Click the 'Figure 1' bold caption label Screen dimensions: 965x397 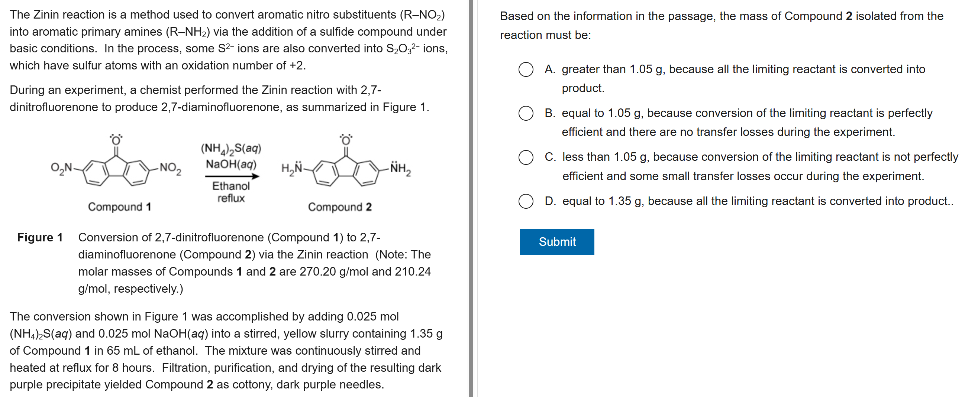click(40, 238)
